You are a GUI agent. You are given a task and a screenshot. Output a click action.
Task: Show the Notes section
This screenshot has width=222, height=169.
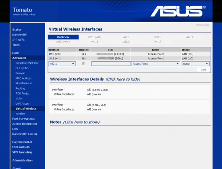click(x=81, y=122)
